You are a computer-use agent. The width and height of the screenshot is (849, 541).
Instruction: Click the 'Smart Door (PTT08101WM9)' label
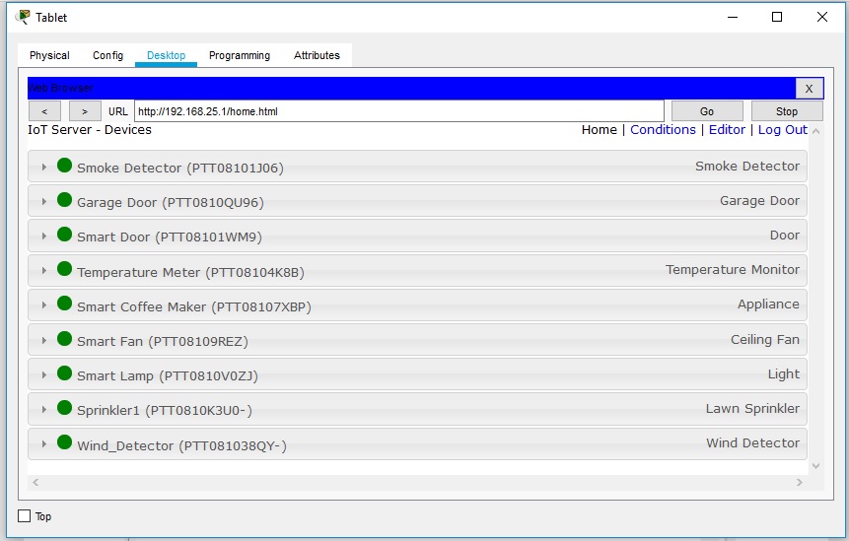(170, 237)
